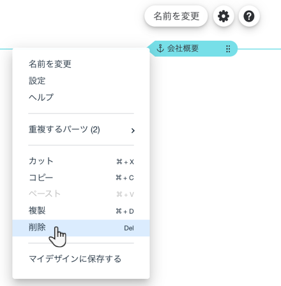
Task: Choose 削除 in the context menu
Action: click(x=81, y=228)
